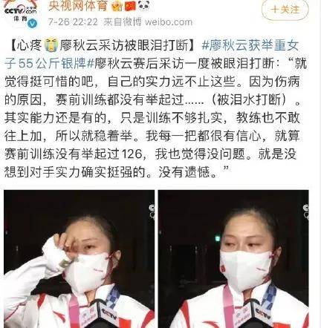Image resolution: width=321 pixels, height=328 pixels.
Task: Tap the post body text about 126
Action: [152, 154]
